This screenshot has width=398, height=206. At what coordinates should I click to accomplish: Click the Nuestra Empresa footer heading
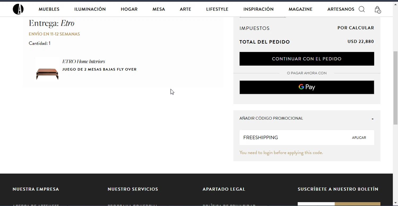(x=36, y=189)
